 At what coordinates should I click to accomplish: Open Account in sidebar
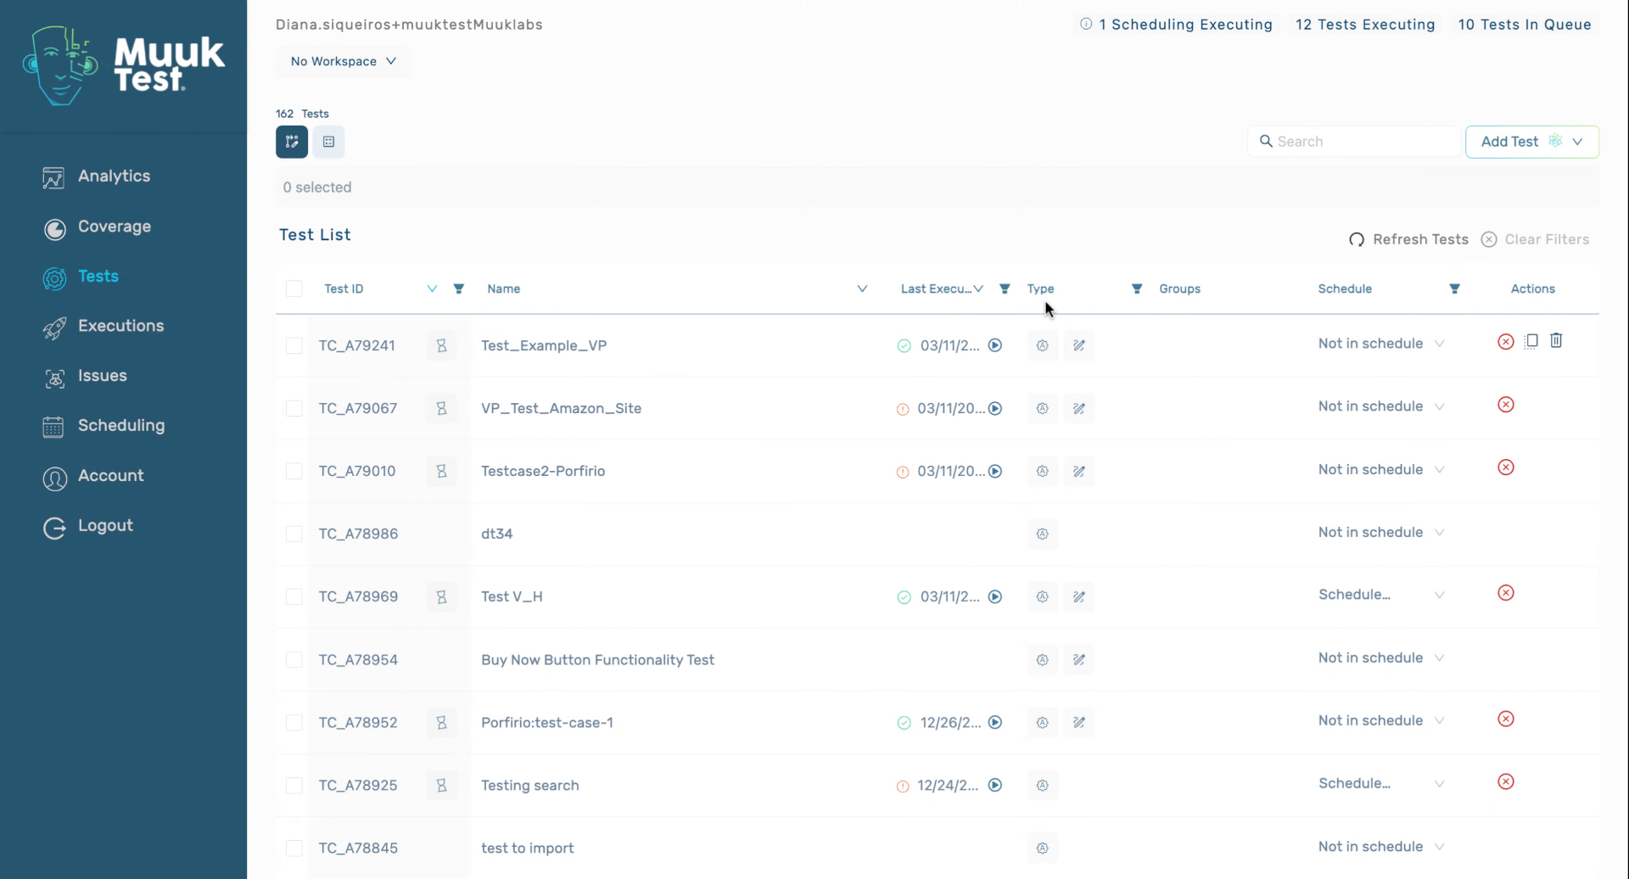[x=93, y=476]
